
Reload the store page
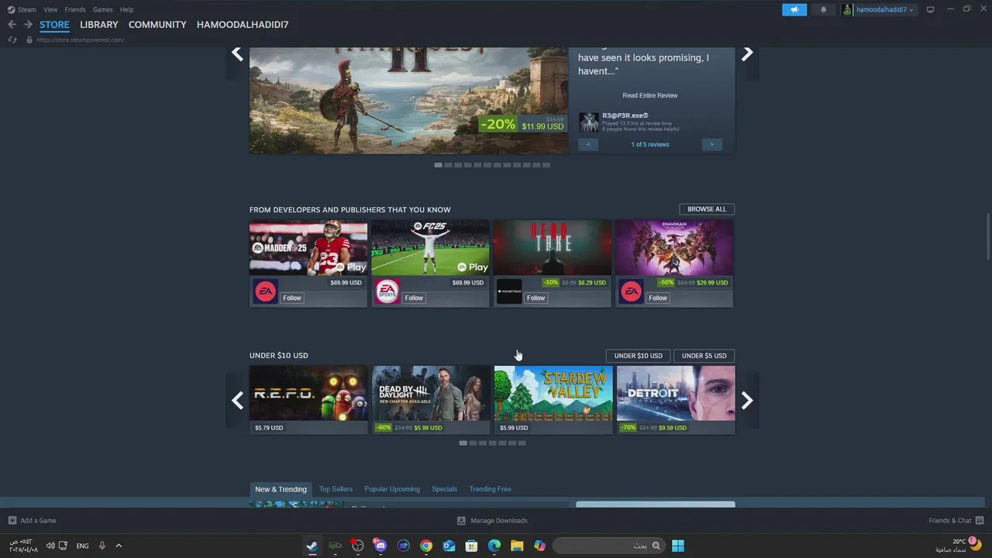tap(12, 40)
